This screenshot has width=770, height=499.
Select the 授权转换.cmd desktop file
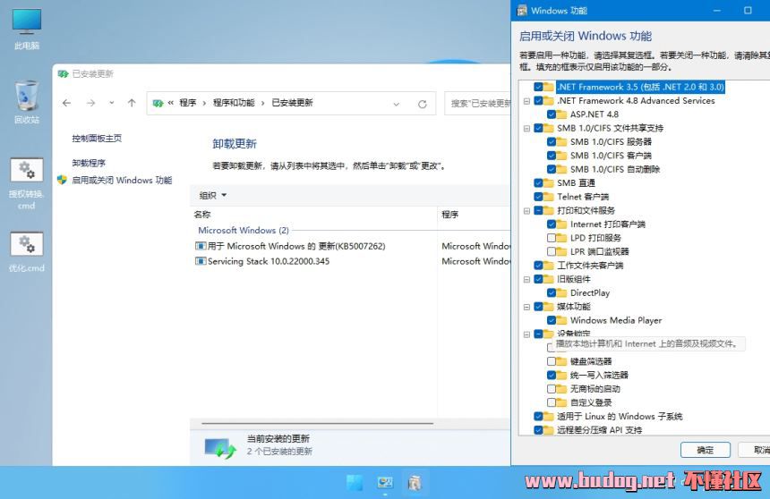pos(27,184)
